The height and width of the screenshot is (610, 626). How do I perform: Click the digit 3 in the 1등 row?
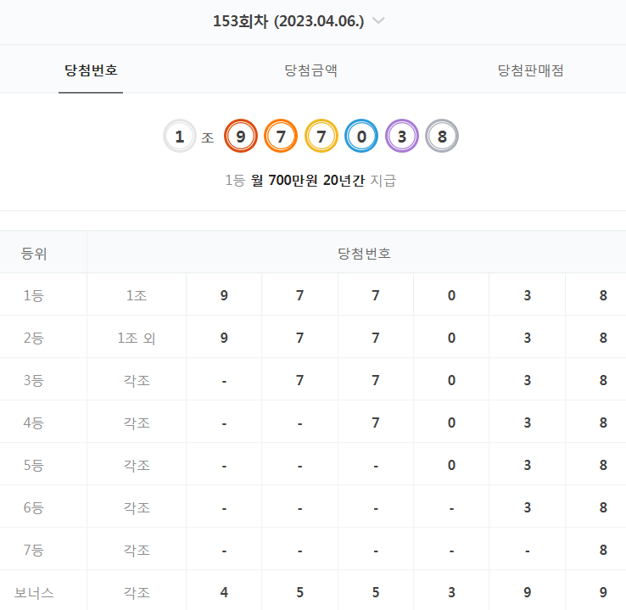[527, 295]
